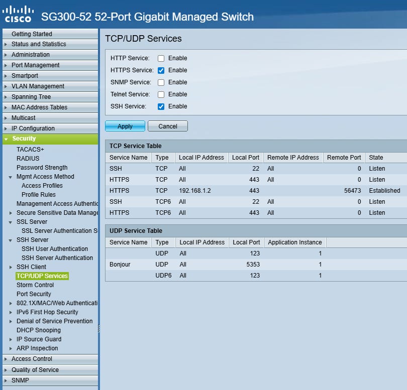Click the Cancel button
The image size is (407, 390).
[x=168, y=126]
